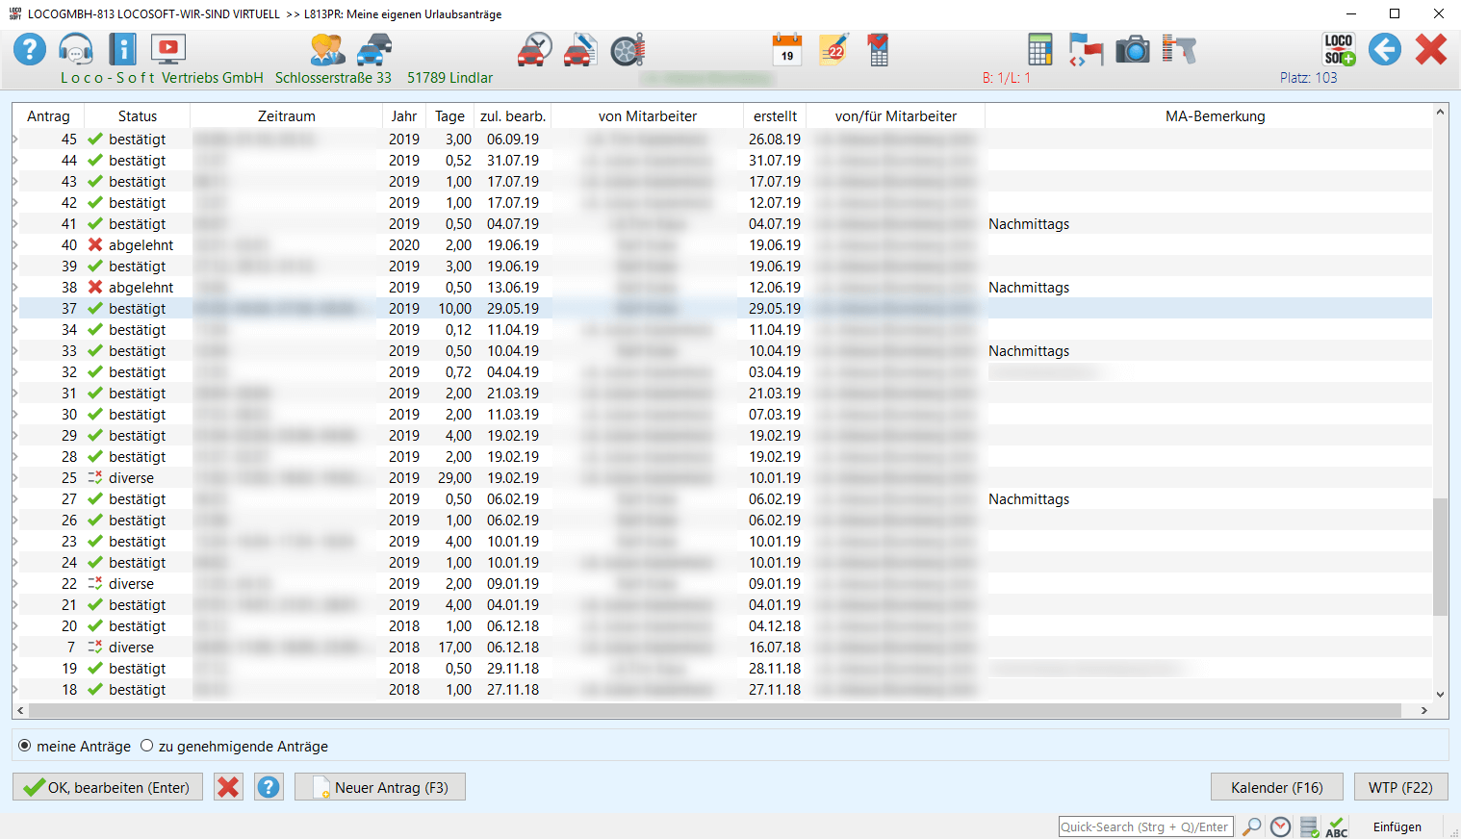This screenshot has height=839, width=1461.
Task: Click the video tutorial monitor icon
Action: [x=168, y=49]
